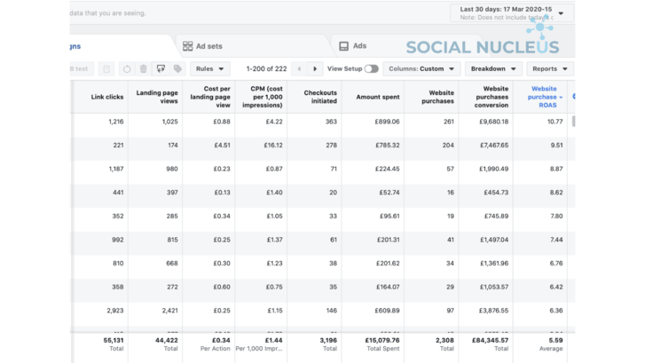Expand the Breakdown dropdown

point(493,69)
